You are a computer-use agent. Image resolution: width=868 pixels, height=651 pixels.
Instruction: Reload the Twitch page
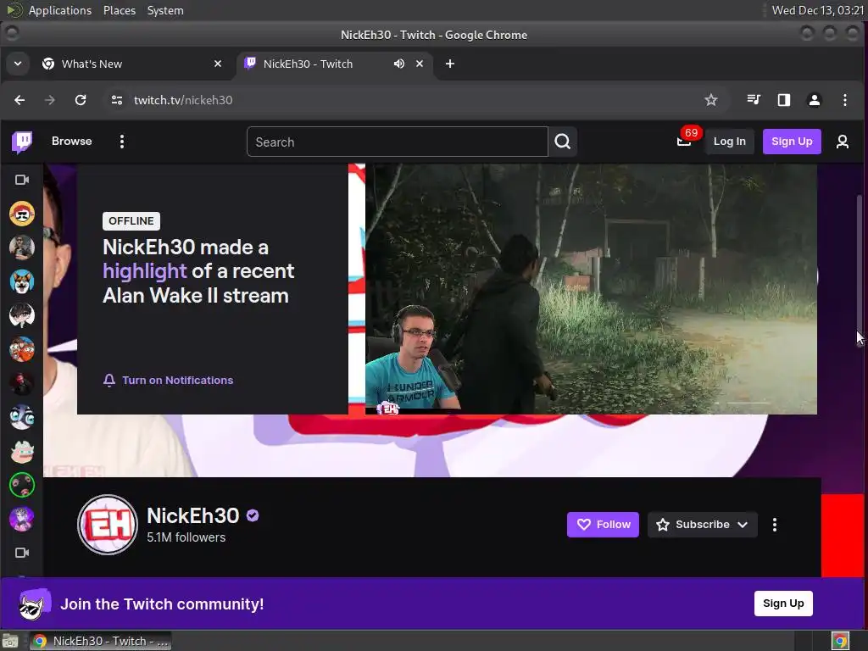[x=81, y=100]
